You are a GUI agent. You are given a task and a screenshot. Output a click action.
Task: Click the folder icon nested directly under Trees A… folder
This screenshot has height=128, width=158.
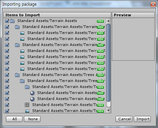[x=22, y=81]
